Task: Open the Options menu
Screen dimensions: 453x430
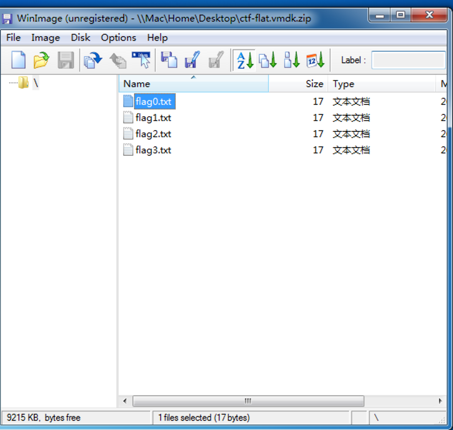Action: [119, 38]
